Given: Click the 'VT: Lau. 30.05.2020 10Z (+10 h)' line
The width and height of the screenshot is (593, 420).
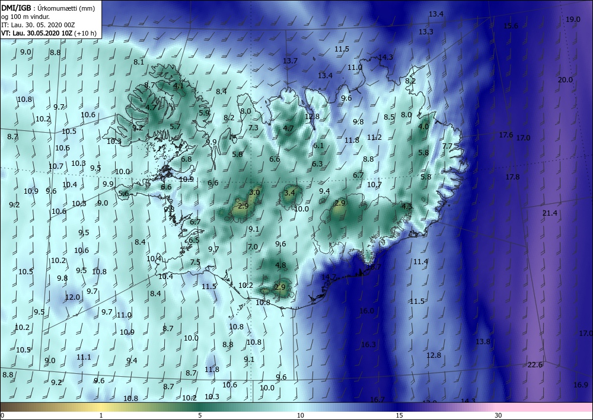Looking at the screenshot, I should 49,33.
